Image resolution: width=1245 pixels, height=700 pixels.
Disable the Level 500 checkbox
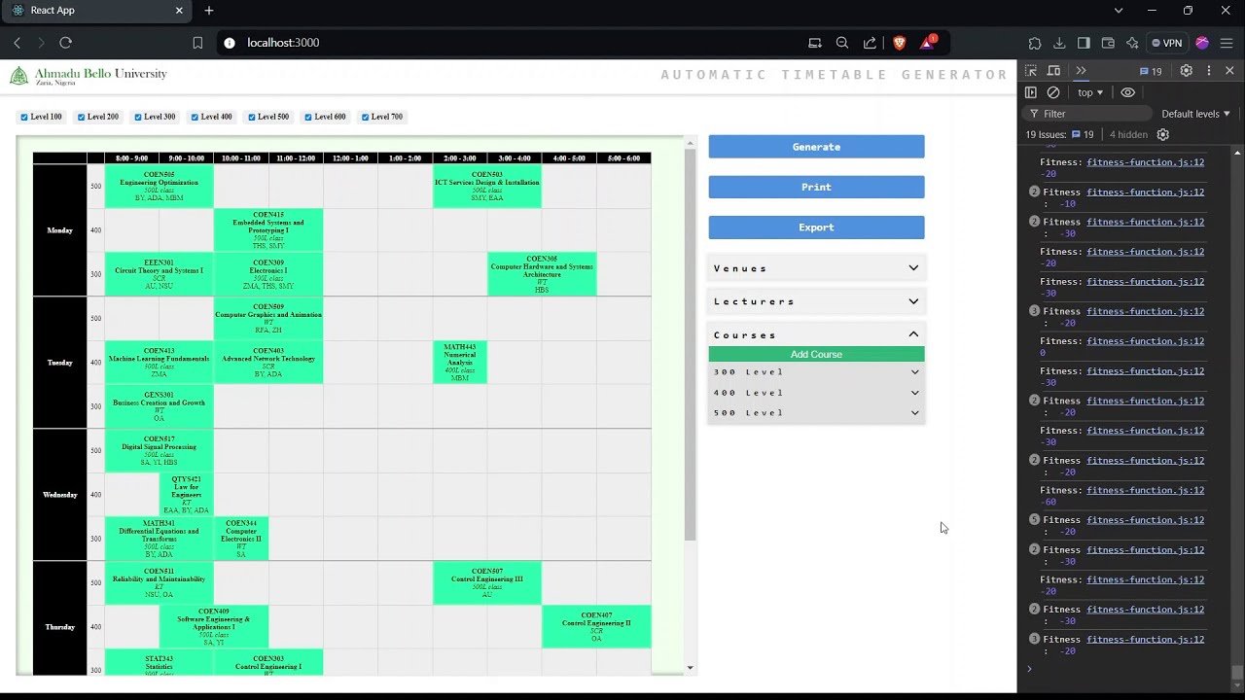coord(252,117)
